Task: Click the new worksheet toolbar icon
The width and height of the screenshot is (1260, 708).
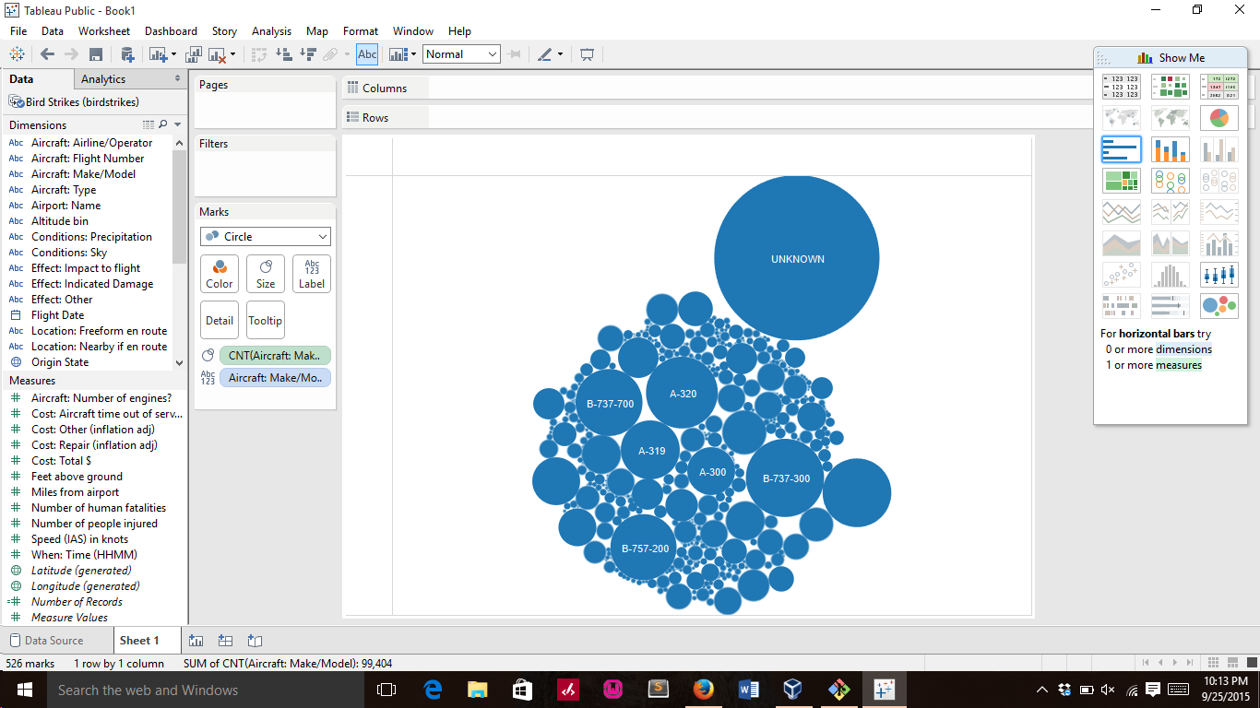Action: (157, 54)
